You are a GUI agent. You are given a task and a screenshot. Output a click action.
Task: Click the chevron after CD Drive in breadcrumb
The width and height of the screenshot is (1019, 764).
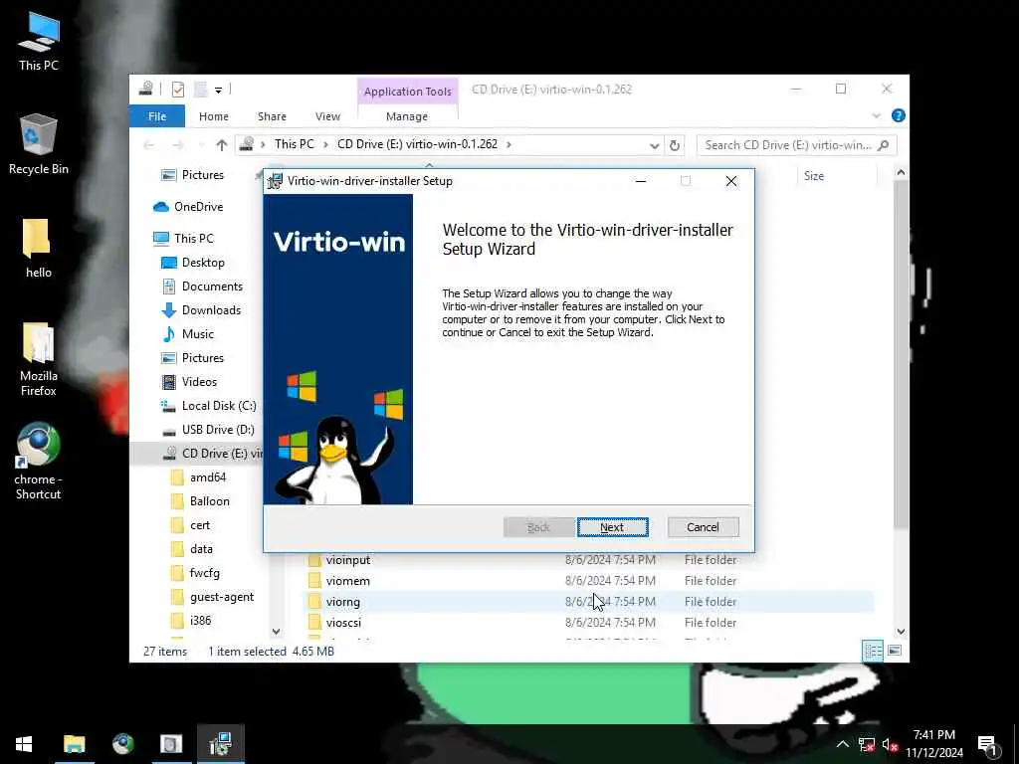pyautogui.click(x=509, y=144)
